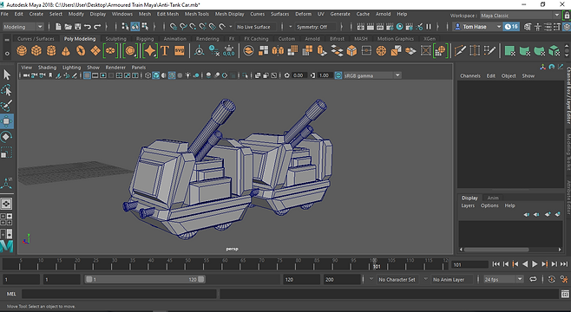This screenshot has height=312, width=571.
Task: Open the panel Renderer menu
Action: [x=115, y=68]
